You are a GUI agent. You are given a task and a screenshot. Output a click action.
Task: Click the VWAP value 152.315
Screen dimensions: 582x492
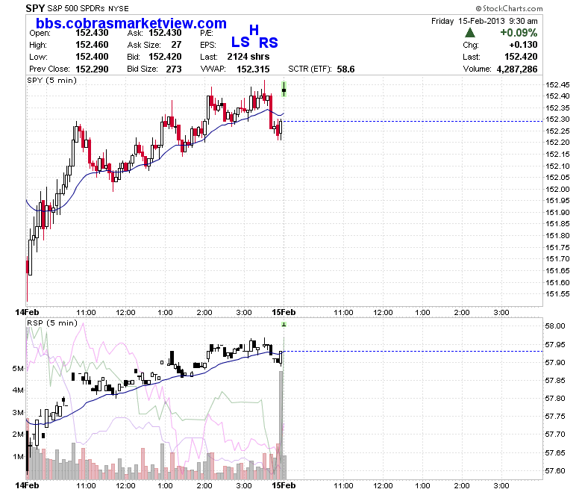(253, 69)
